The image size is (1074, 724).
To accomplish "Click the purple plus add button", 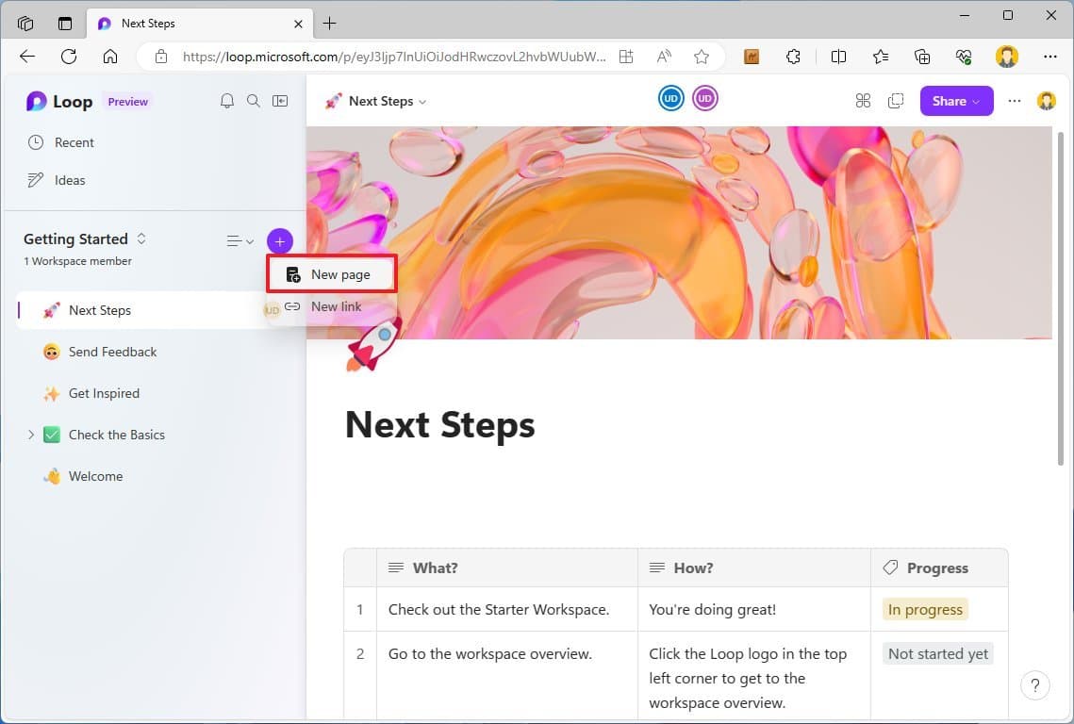I will click(x=280, y=242).
